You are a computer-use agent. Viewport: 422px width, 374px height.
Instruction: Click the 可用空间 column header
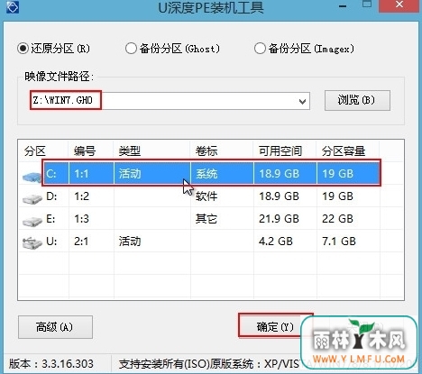[280, 151]
